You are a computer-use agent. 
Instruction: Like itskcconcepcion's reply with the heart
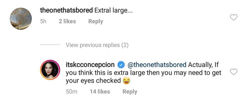pos(233,72)
